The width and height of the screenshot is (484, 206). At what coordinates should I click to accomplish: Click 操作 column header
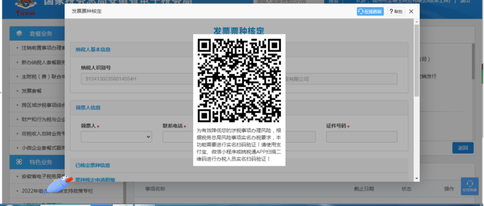(x=449, y=188)
